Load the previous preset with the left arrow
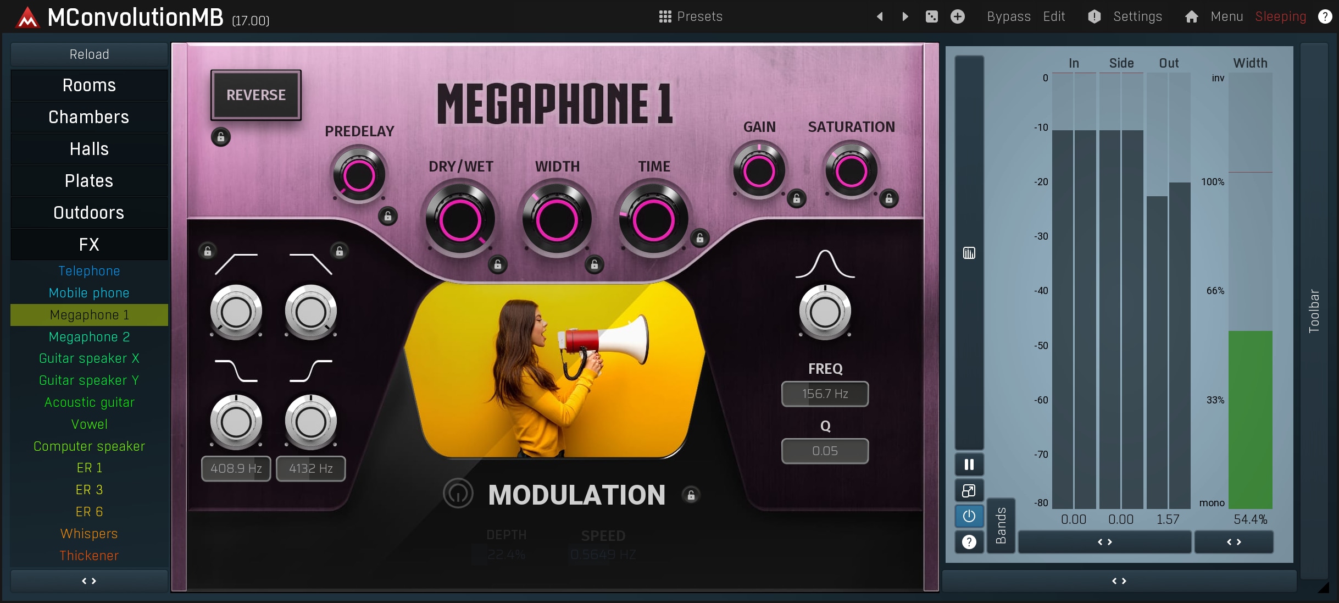Image resolution: width=1339 pixels, height=603 pixels. [880, 16]
